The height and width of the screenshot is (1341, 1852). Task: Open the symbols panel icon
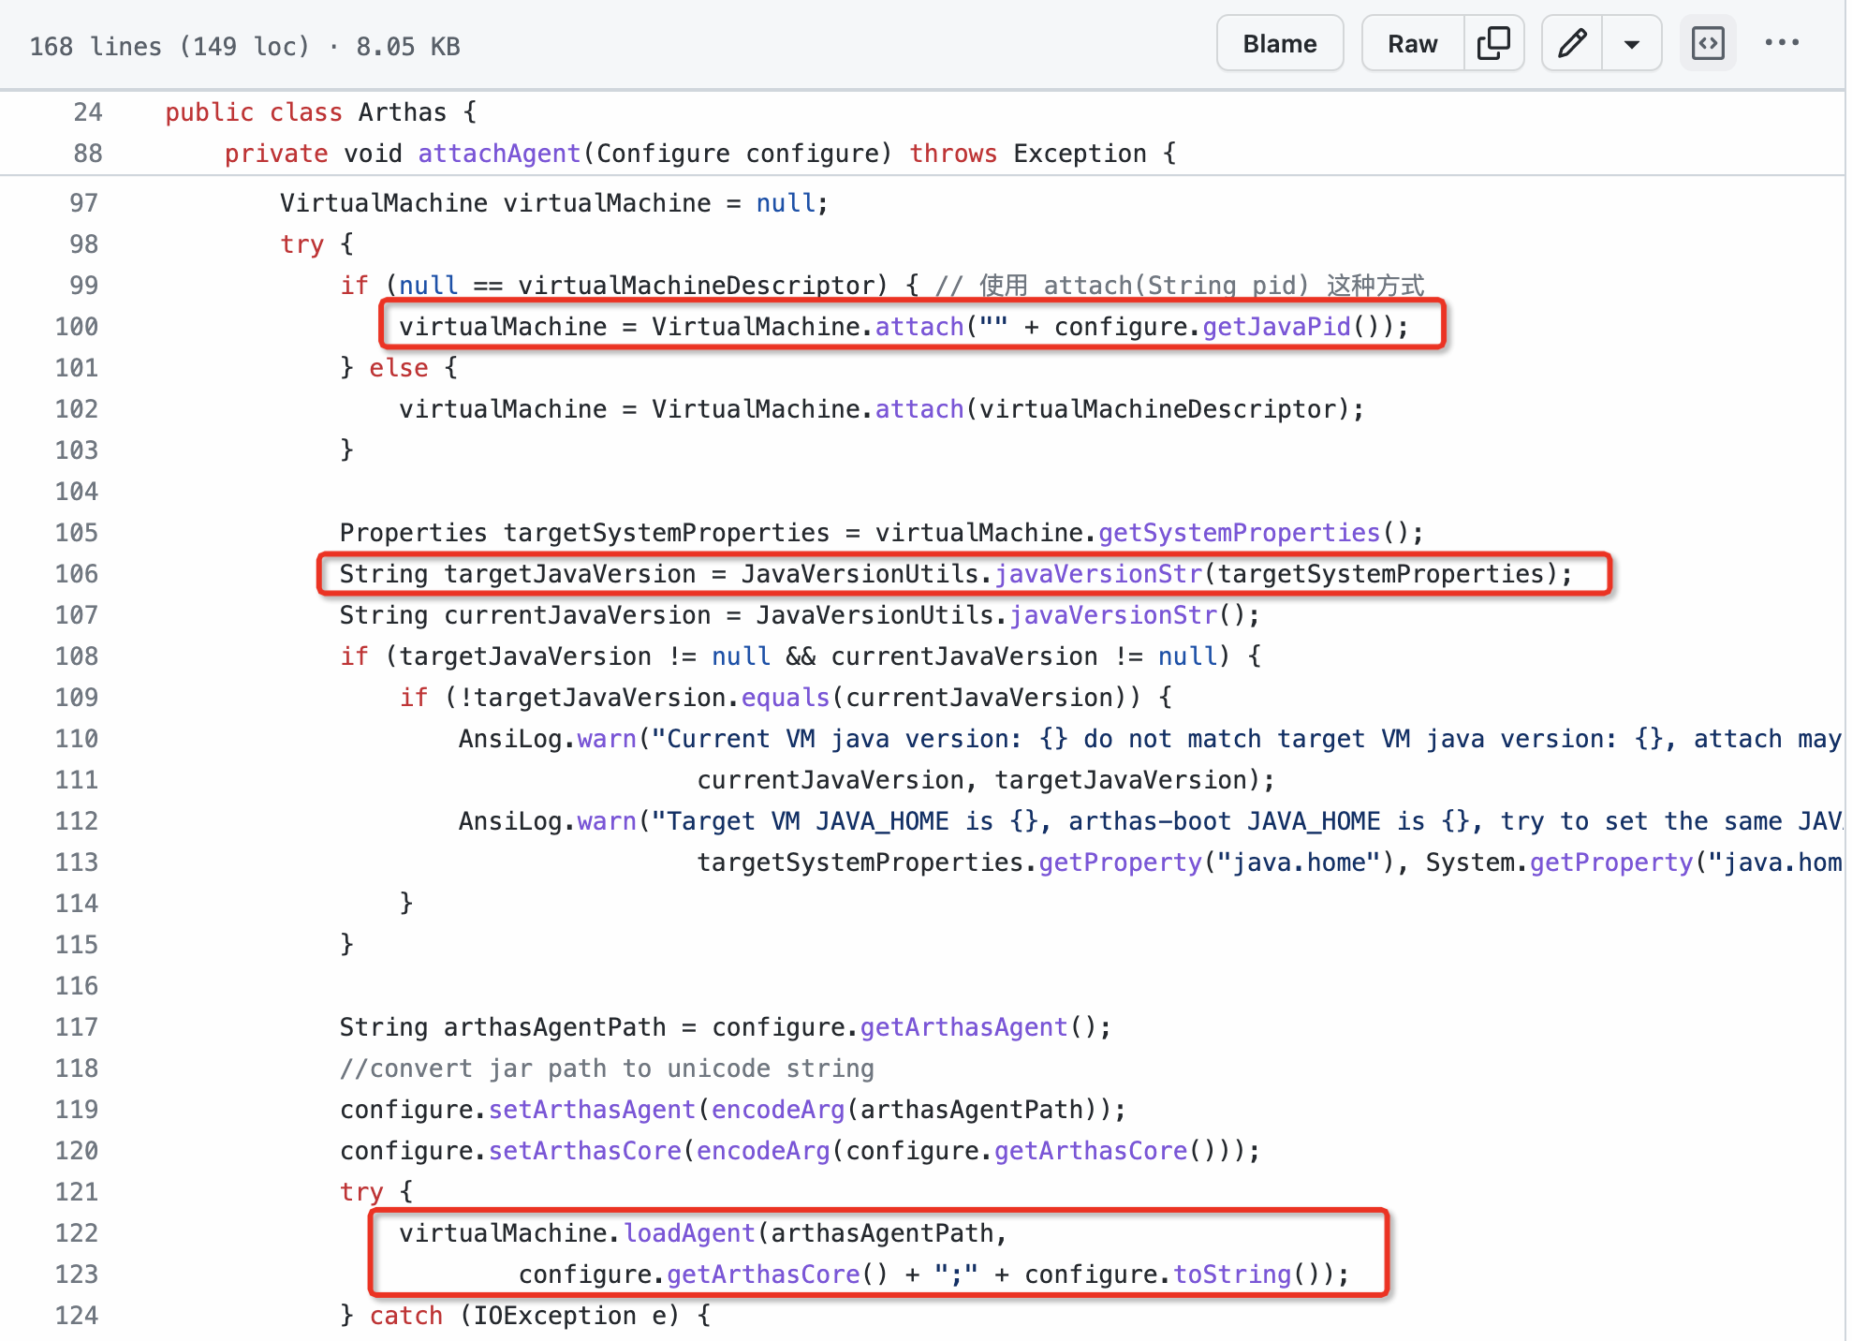click(x=1708, y=44)
